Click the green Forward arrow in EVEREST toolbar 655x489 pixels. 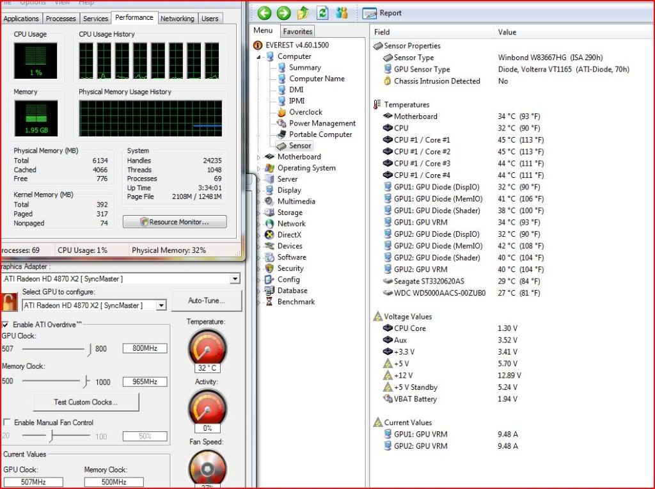click(x=283, y=13)
